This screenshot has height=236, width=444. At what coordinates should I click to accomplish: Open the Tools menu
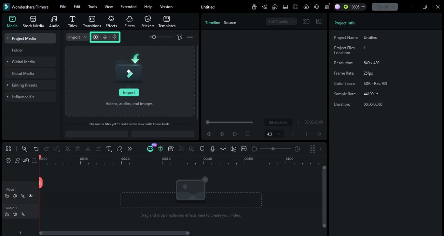pyautogui.click(x=93, y=7)
